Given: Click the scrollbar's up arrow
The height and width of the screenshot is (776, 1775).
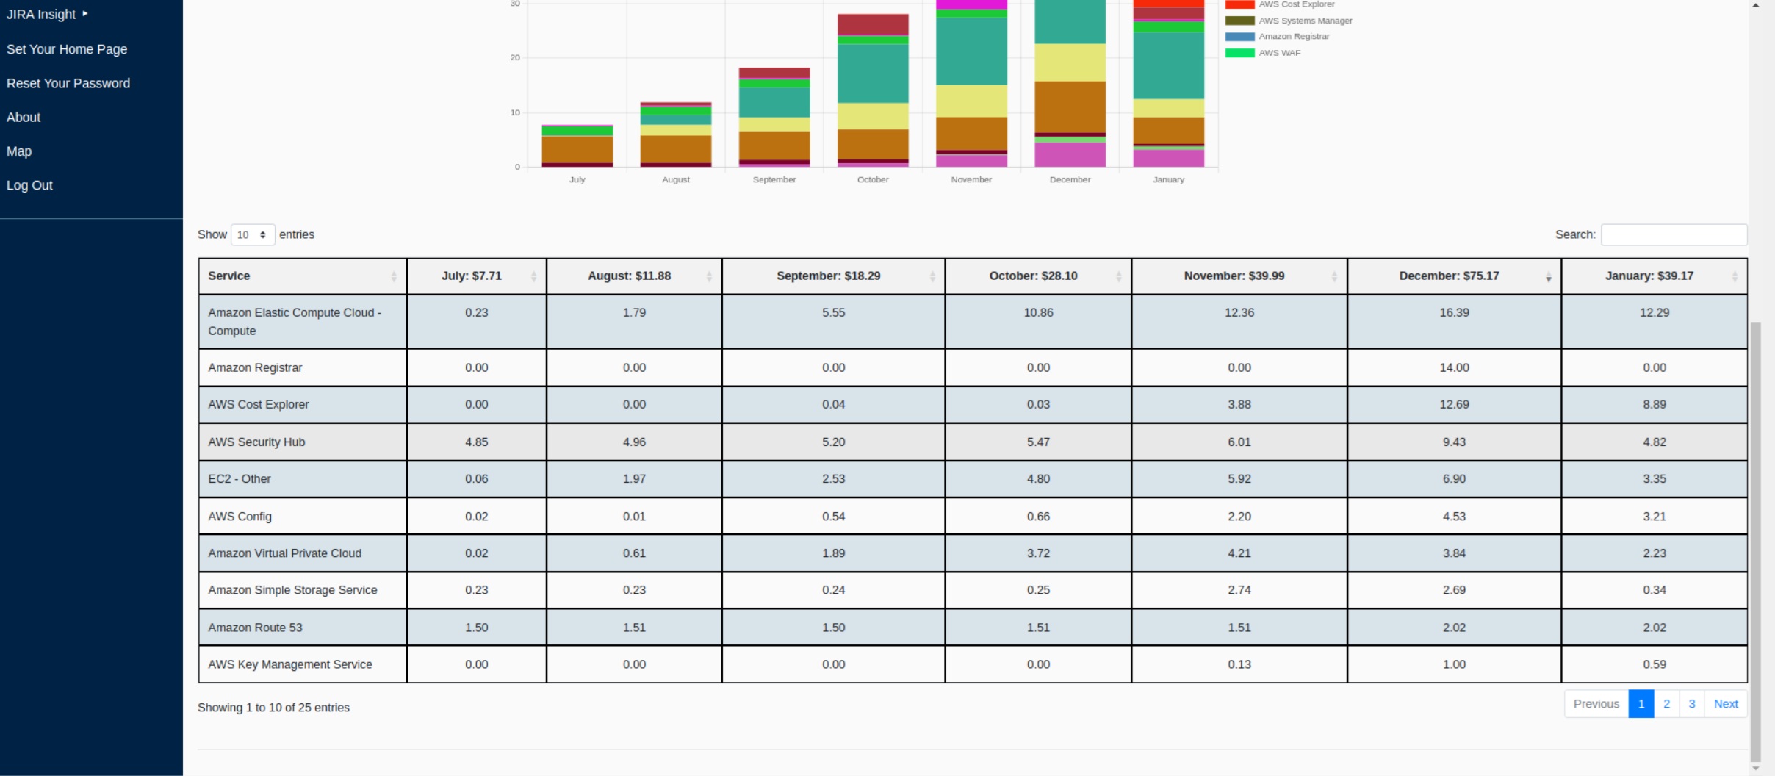Looking at the screenshot, I should point(1756,5).
